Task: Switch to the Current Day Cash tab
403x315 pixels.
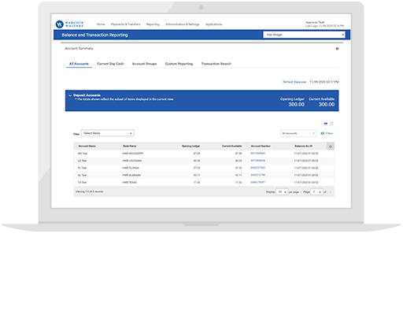Action: pos(110,64)
